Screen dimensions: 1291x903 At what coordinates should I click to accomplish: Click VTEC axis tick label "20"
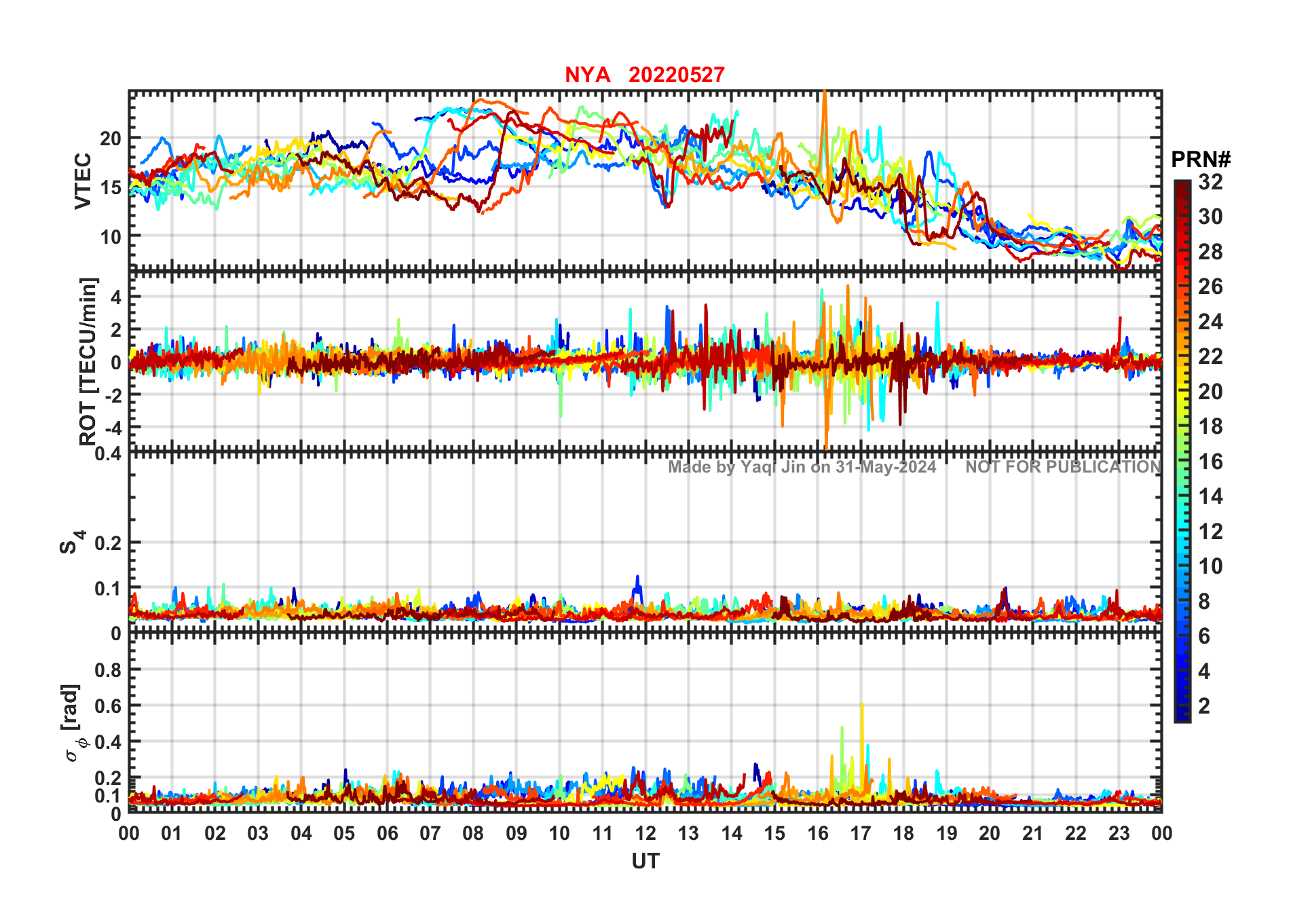click(x=111, y=139)
